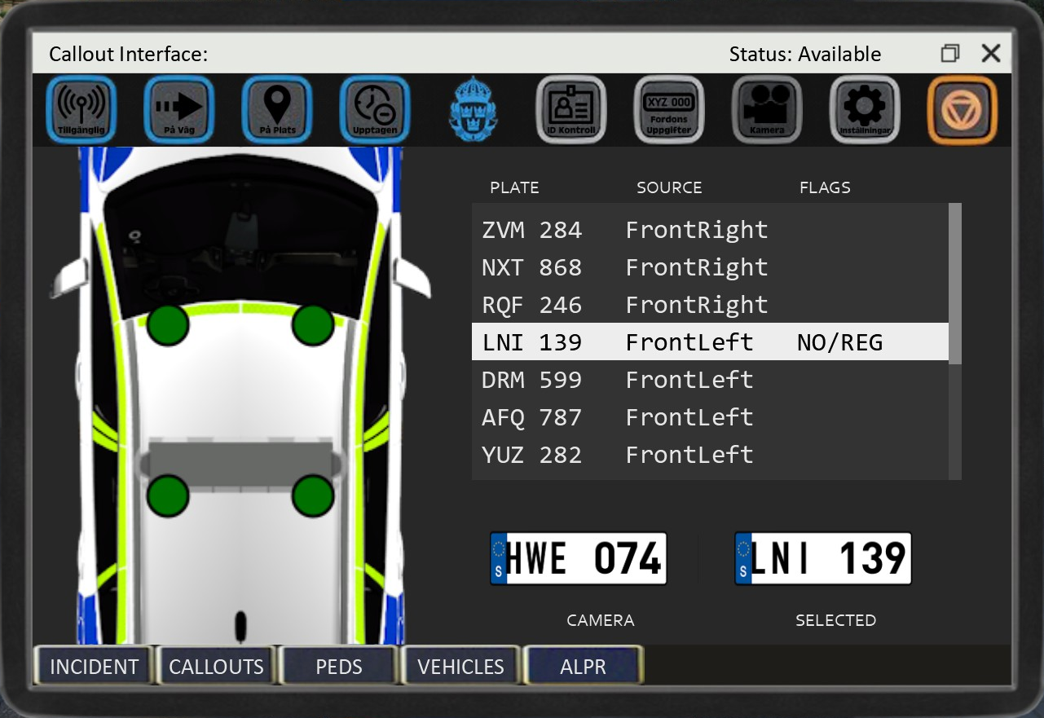Toggle the rear-right green camera dot
Viewport: 1044px width, 718px height.
[314, 496]
